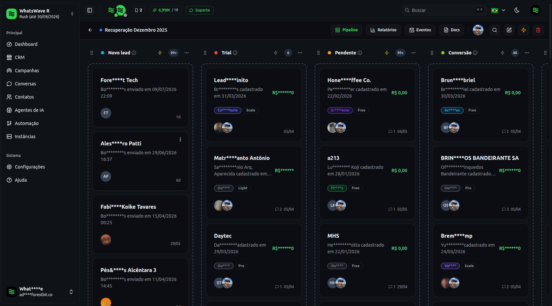Open CRM in the sidebar
The image size is (552, 306).
click(x=40, y=57)
